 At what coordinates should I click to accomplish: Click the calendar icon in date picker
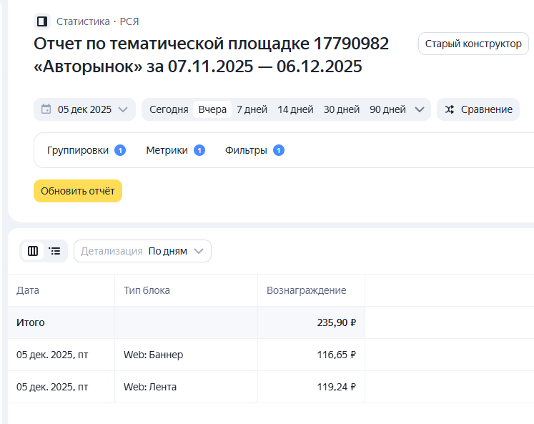(x=46, y=109)
